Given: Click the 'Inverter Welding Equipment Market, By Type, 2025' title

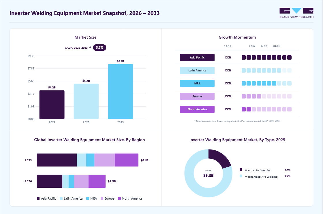Looking at the screenshot, I should tap(237, 140).
